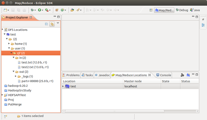Click the New Java Package icon
Image resolution: width=207 pixels, height=120 pixels.
click(x=57, y=10)
